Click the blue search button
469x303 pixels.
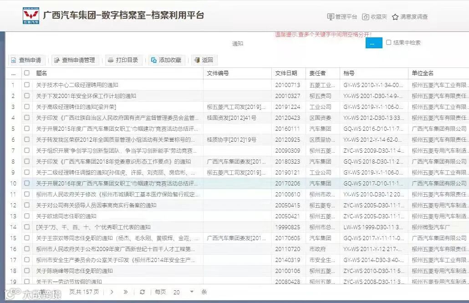pos(374,43)
